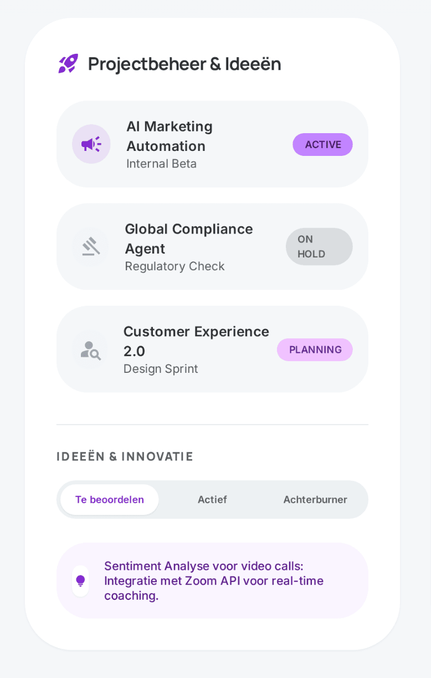
Task: Switch to the Actief tab
Action: pyautogui.click(x=212, y=499)
